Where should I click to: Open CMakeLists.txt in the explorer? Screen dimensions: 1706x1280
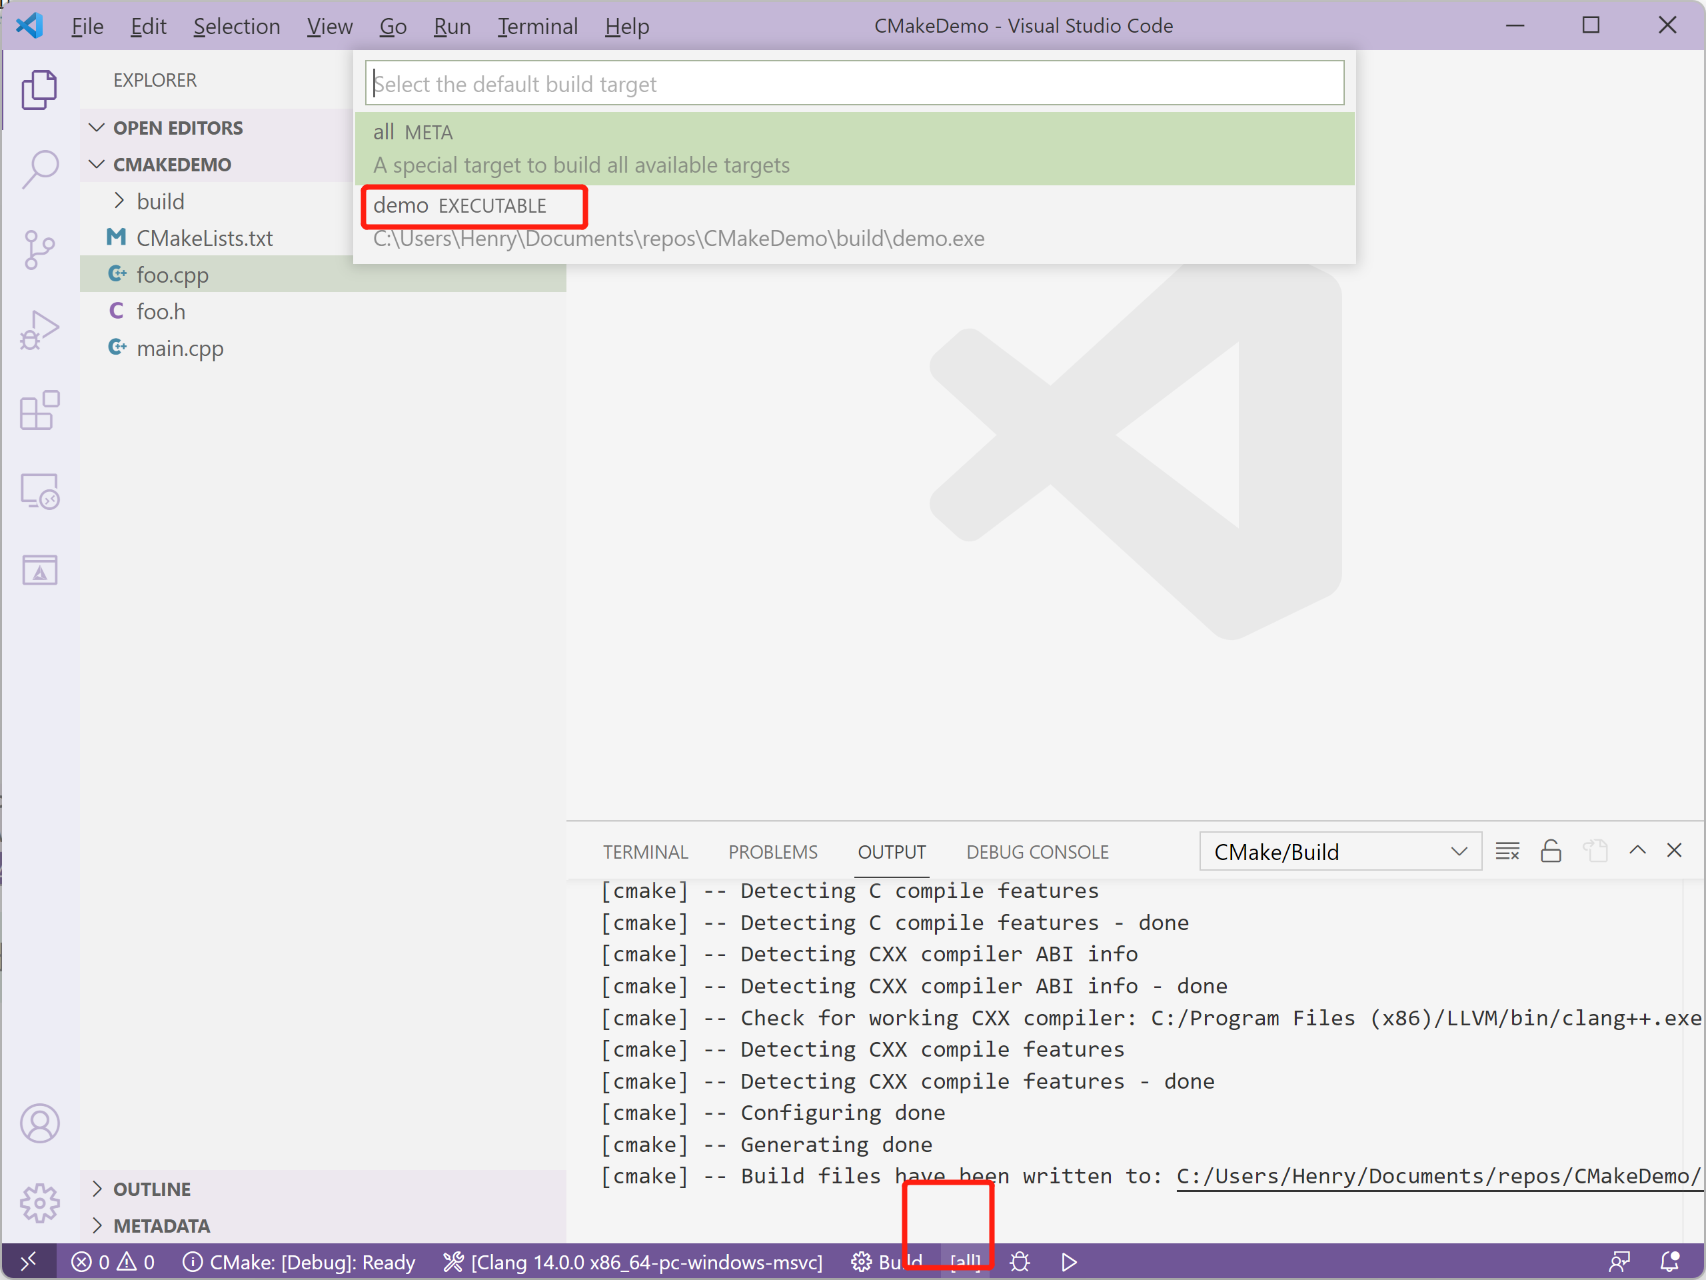pyautogui.click(x=217, y=237)
